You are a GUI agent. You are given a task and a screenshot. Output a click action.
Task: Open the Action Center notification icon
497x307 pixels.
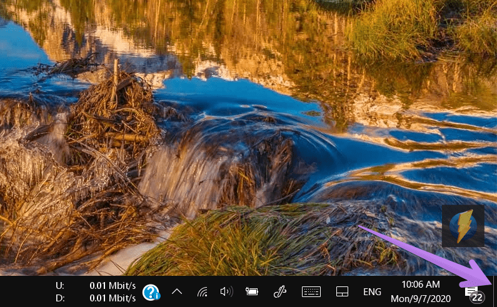[471, 291]
